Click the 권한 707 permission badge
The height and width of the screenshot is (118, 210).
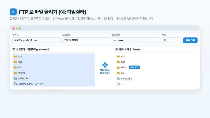click(134, 67)
